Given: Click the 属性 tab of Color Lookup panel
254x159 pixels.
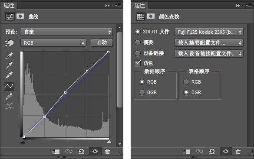Looking at the screenshot, I should (139, 6).
